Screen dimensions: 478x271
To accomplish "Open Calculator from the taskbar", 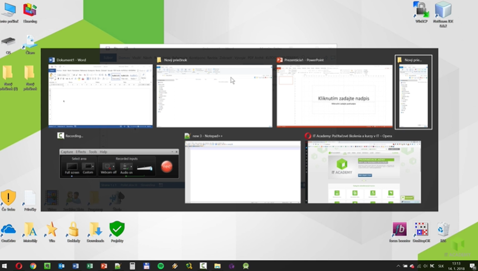I will pos(132,266).
